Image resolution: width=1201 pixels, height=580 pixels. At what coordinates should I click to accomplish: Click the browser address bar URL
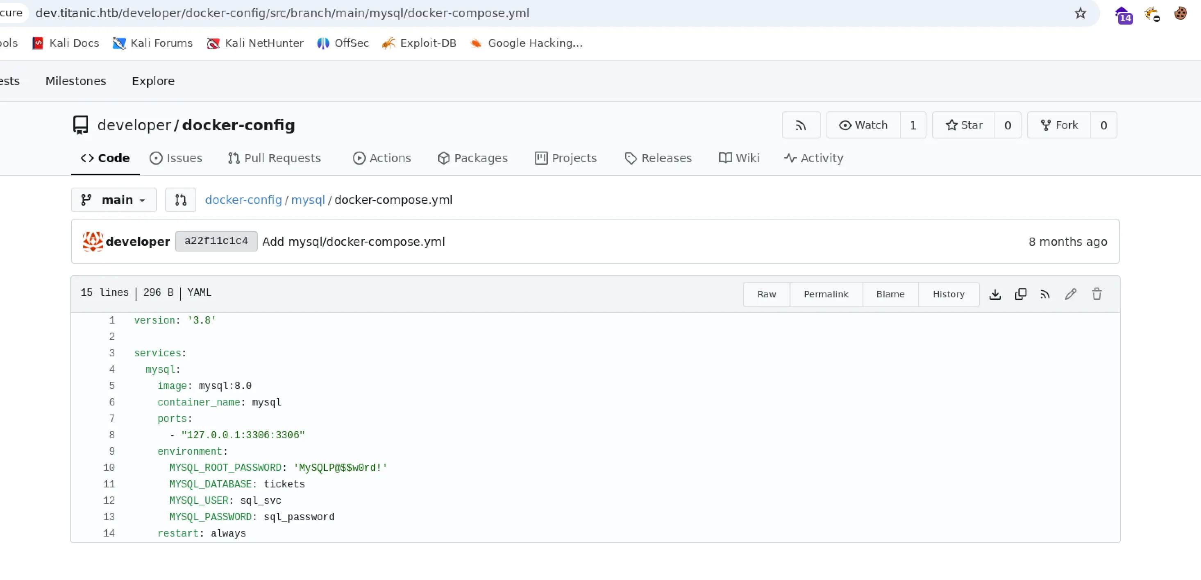pyautogui.click(x=282, y=13)
